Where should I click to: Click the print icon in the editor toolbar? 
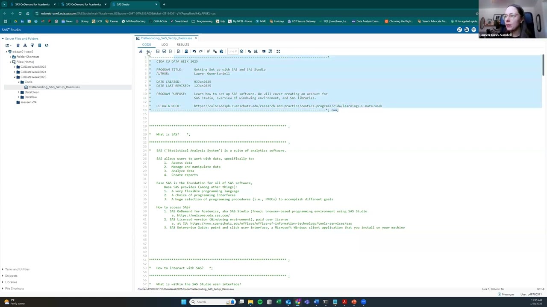click(x=186, y=51)
